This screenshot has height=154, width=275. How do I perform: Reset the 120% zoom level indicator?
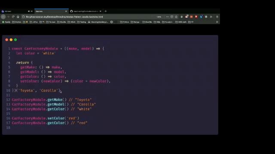click(159, 17)
